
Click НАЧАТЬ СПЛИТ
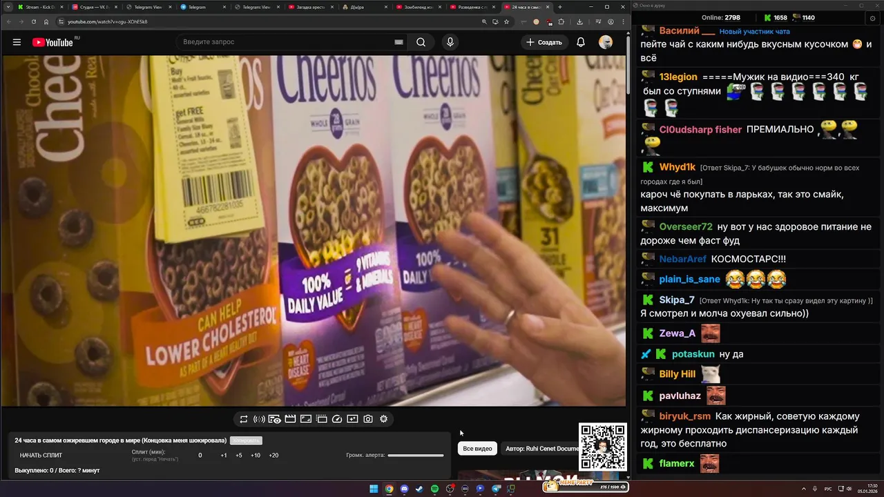[41, 456]
